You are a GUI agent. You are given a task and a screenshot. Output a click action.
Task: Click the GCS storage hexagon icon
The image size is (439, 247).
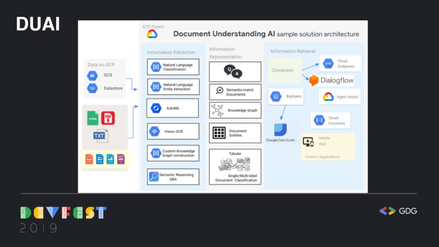pyautogui.click(x=92, y=75)
